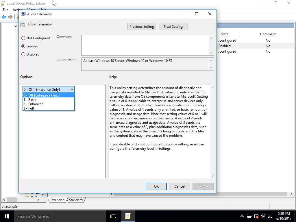This screenshot has width=296, height=222.
Task: Choose 3 - Full telemetry level
Action: pos(49,108)
